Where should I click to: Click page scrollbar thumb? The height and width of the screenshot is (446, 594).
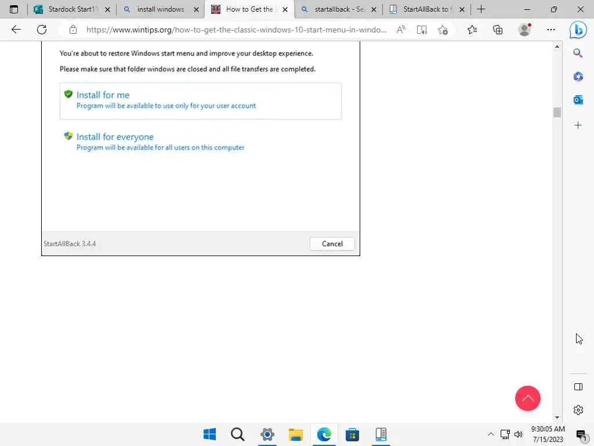pos(557,112)
